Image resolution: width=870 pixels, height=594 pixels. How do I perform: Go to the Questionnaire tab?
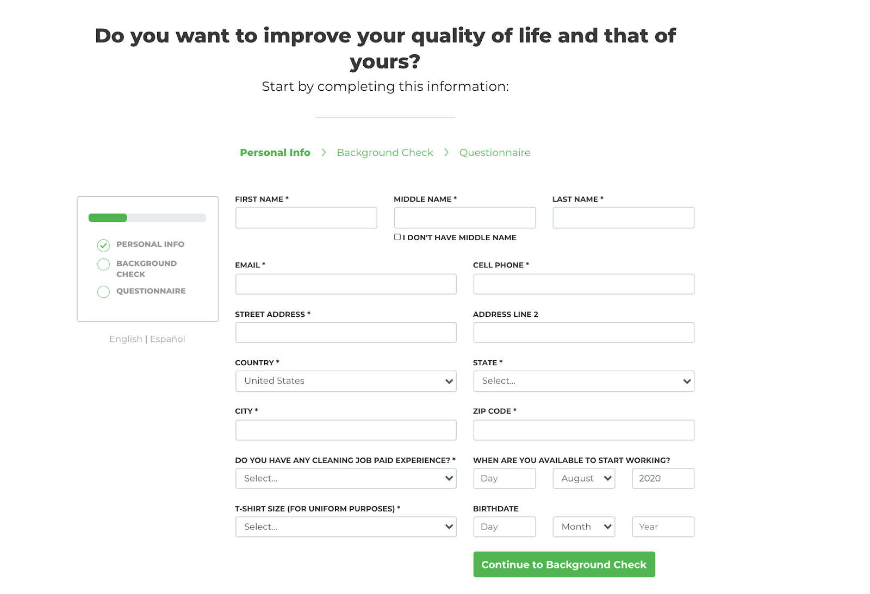tap(495, 153)
